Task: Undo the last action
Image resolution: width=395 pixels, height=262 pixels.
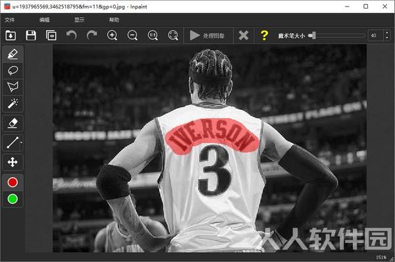Action: [72, 36]
